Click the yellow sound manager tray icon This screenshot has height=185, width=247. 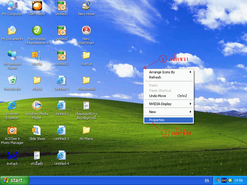pos(224,180)
